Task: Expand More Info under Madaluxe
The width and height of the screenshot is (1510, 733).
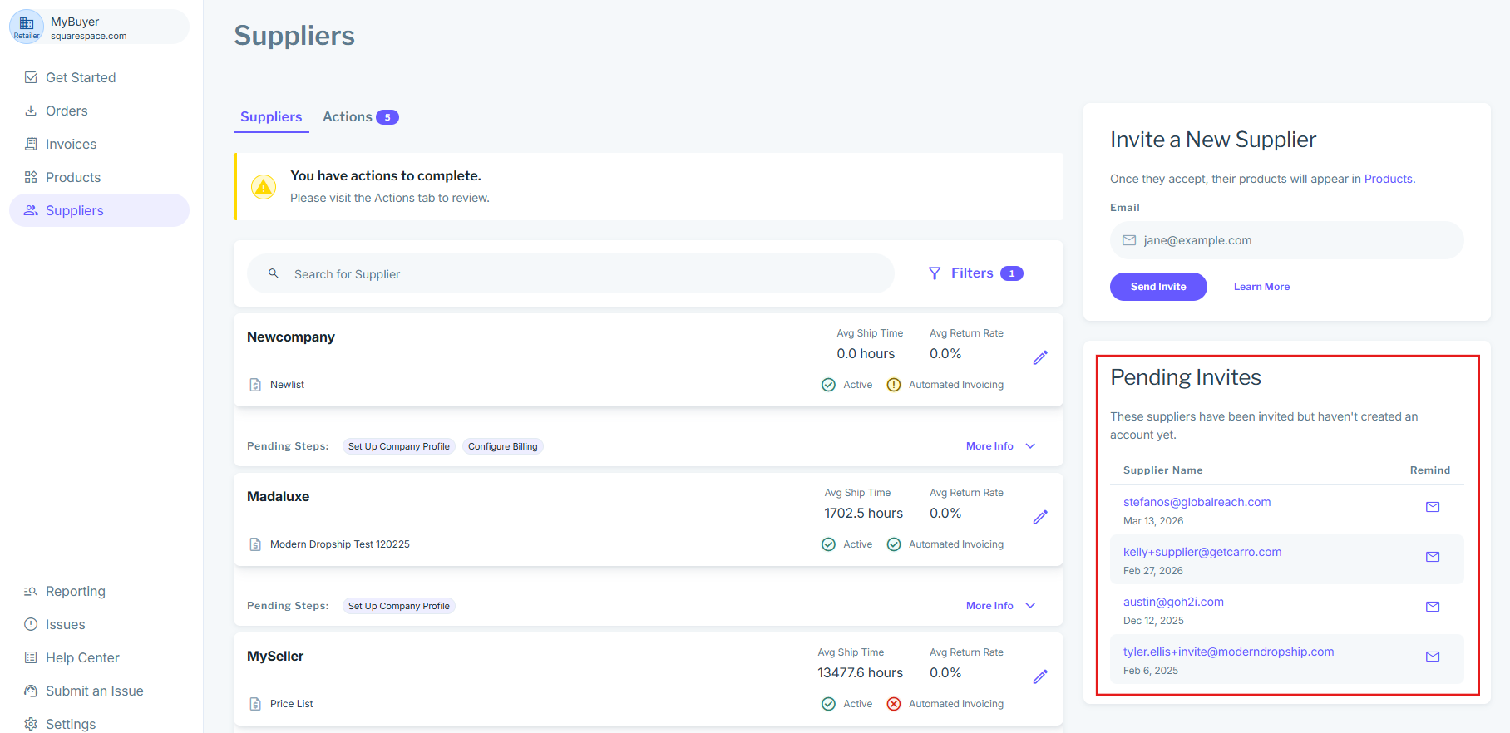Action: (1000, 606)
